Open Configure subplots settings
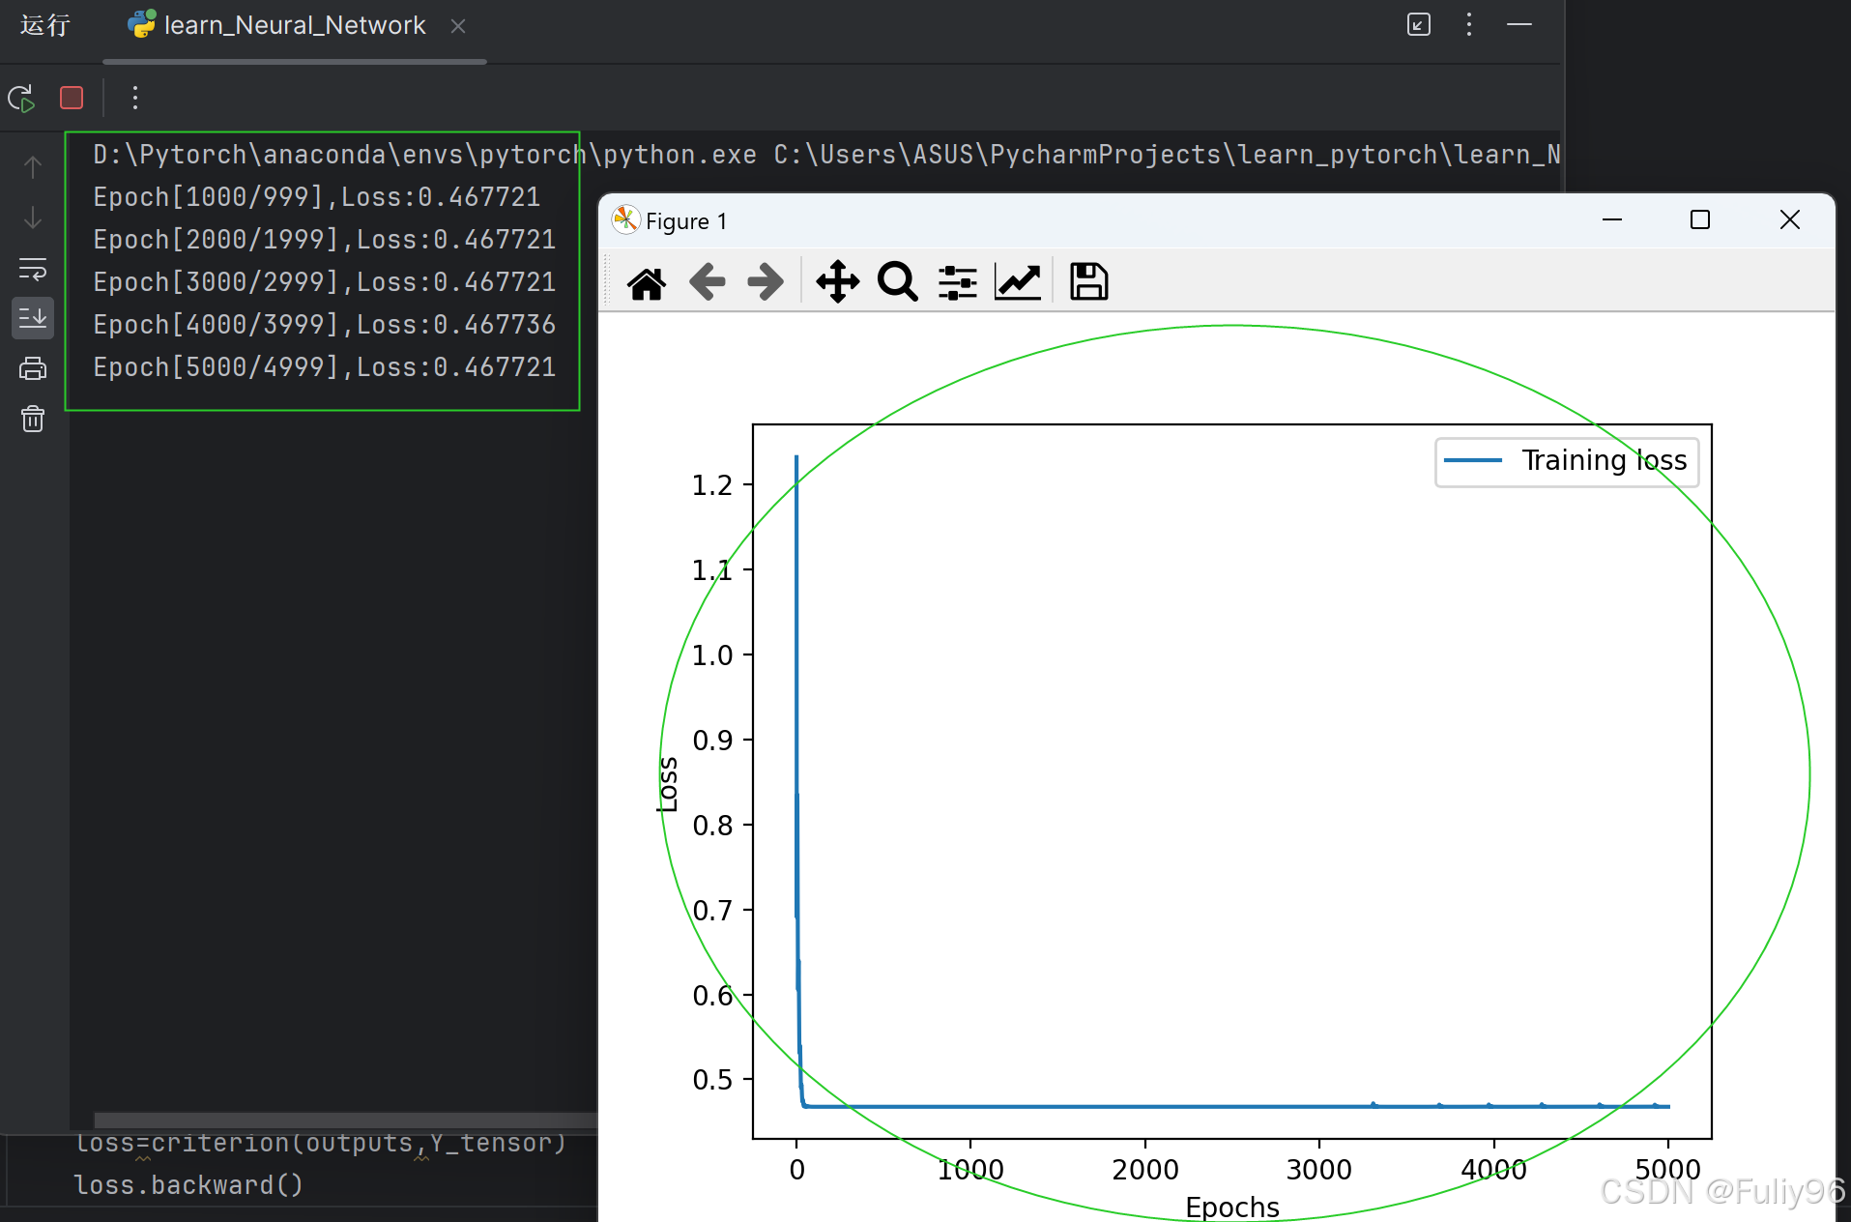Viewport: 1851px width, 1222px height. click(x=958, y=282)
